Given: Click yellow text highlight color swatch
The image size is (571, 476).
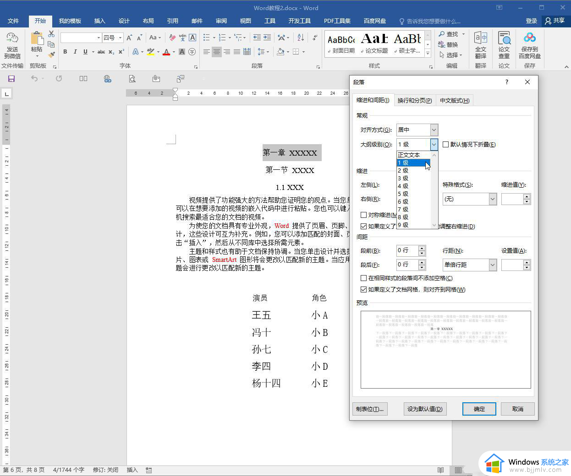Looking at the screenshot, I should [150, 52].
